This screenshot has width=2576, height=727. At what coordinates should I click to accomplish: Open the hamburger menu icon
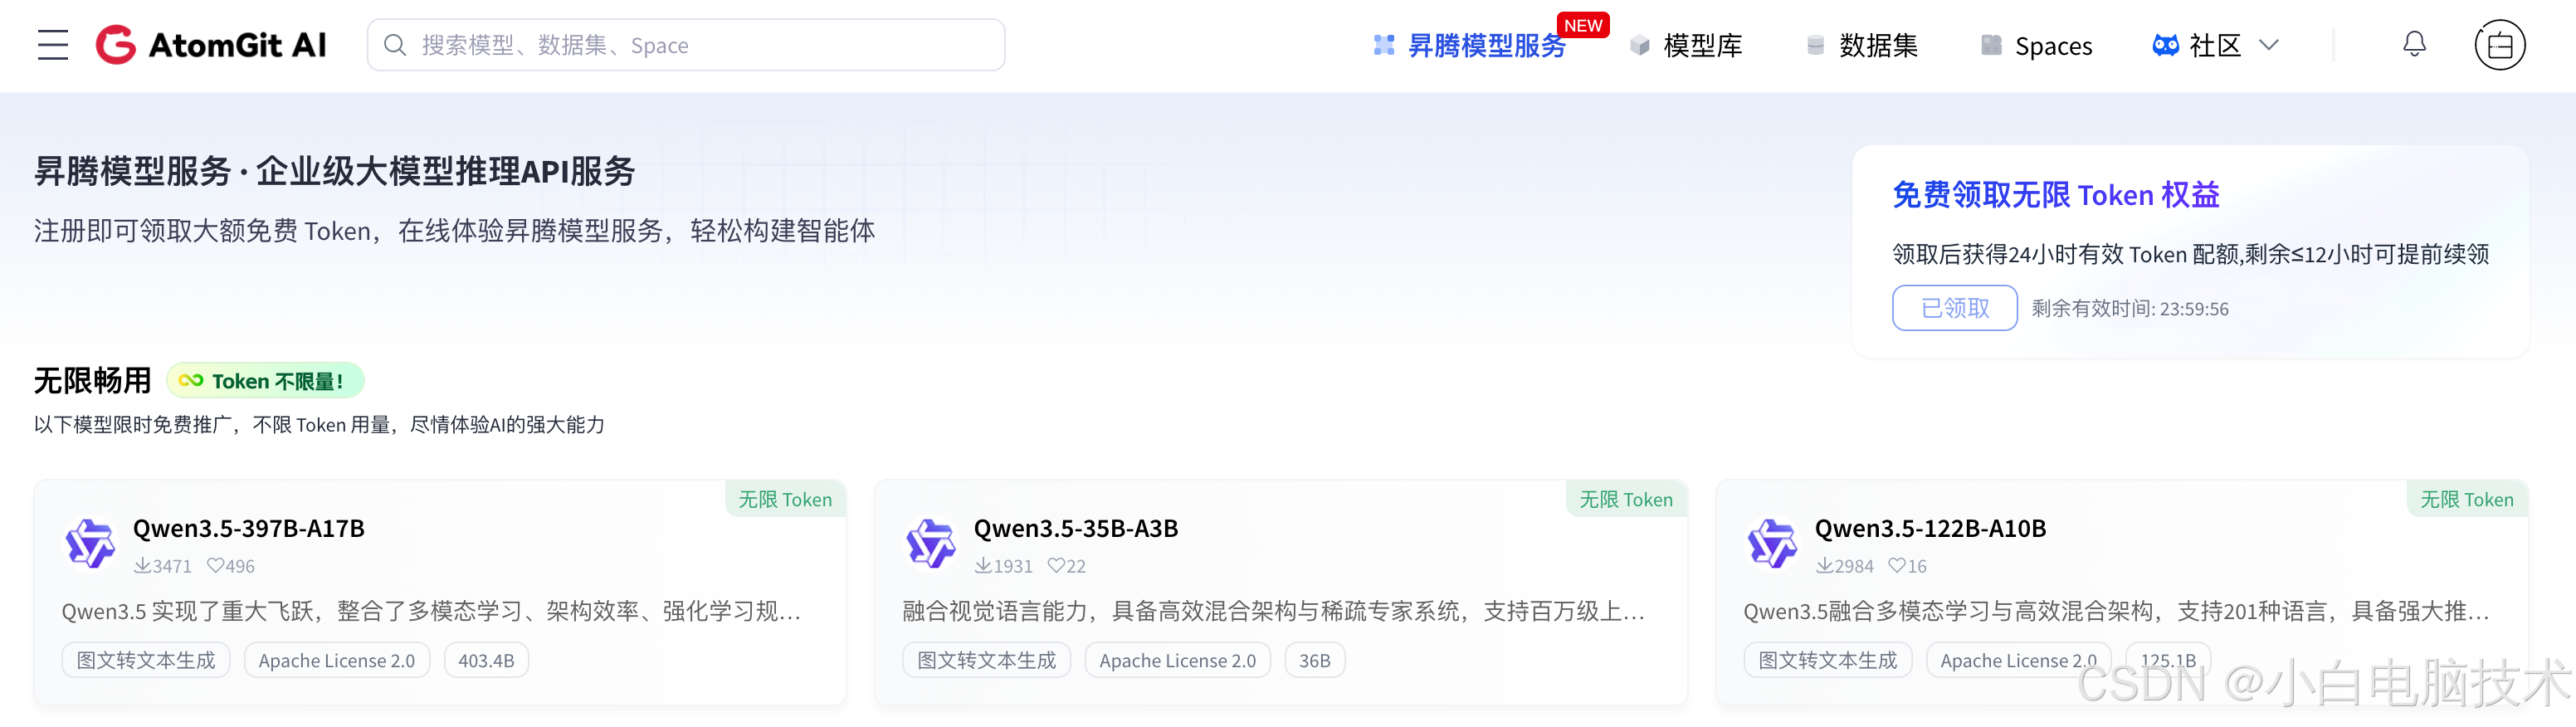[x=53, y=45]
